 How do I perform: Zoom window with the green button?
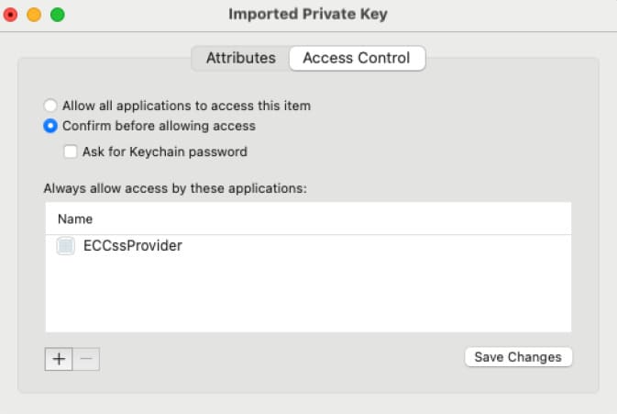pos(57,15)
